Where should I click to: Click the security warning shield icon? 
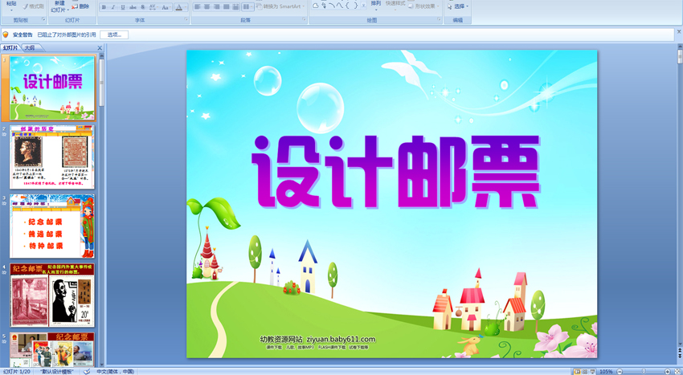click(6, 35)
